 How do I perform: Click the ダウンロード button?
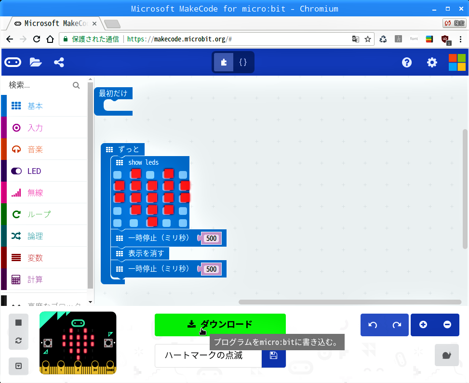pos(220,325)
